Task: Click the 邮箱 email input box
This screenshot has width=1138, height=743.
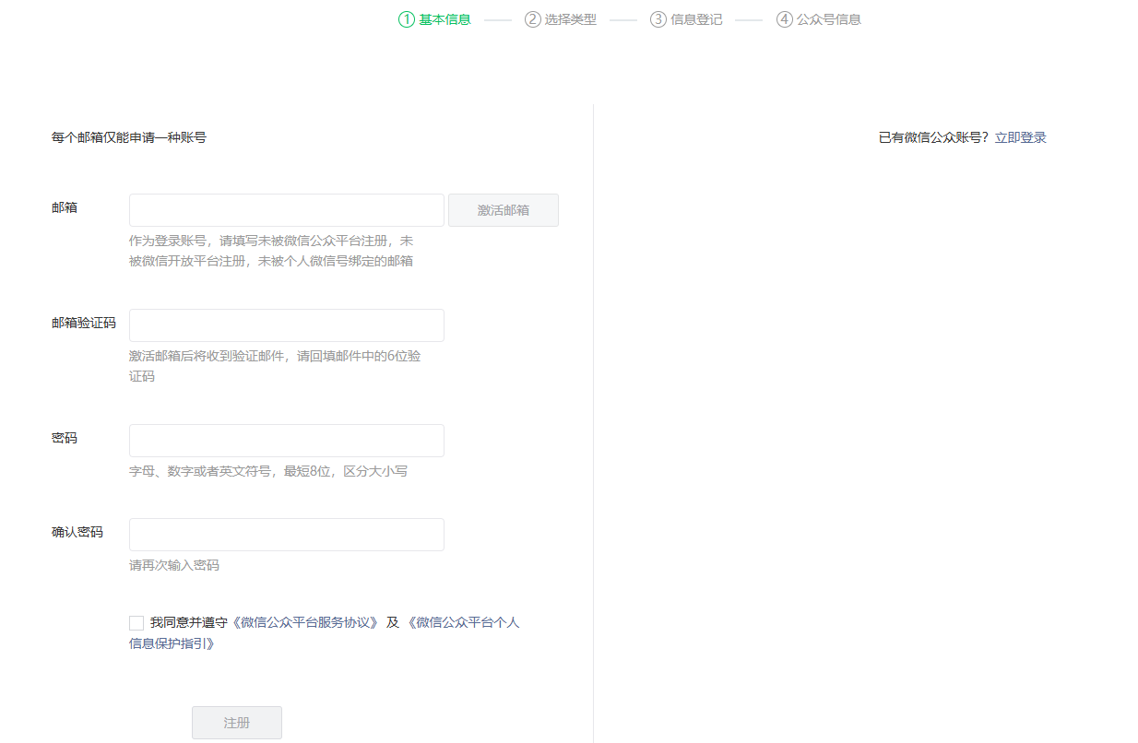Action: pos(286,210)
